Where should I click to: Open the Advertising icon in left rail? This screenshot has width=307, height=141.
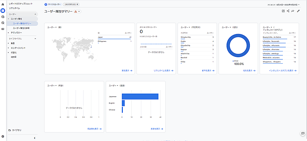pyautogui.click(x=3, y=23)
